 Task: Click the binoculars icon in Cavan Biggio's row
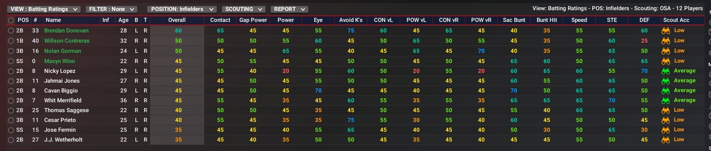(x=666, y=91)
